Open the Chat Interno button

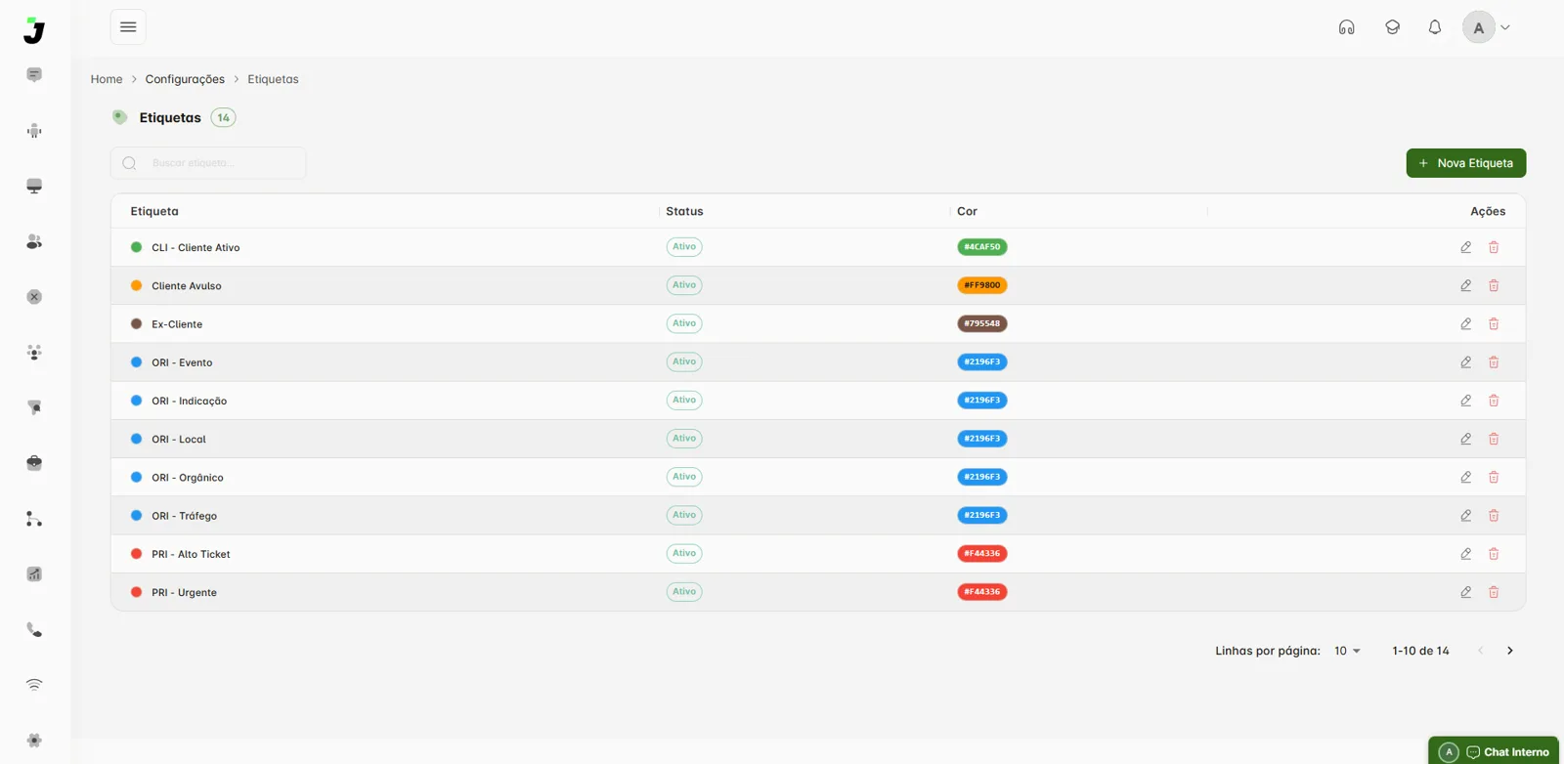click(1494, 751)
